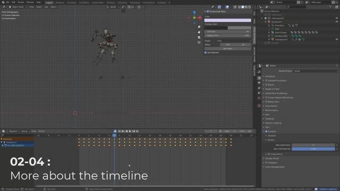Screen dimensions: 340x191
Task: Open the Object Mode dropdown
Action: tap(18, 7)
